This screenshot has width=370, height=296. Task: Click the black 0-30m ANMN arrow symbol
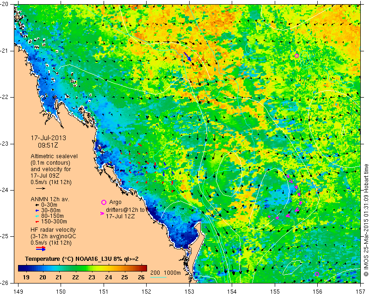click(37, 205)
